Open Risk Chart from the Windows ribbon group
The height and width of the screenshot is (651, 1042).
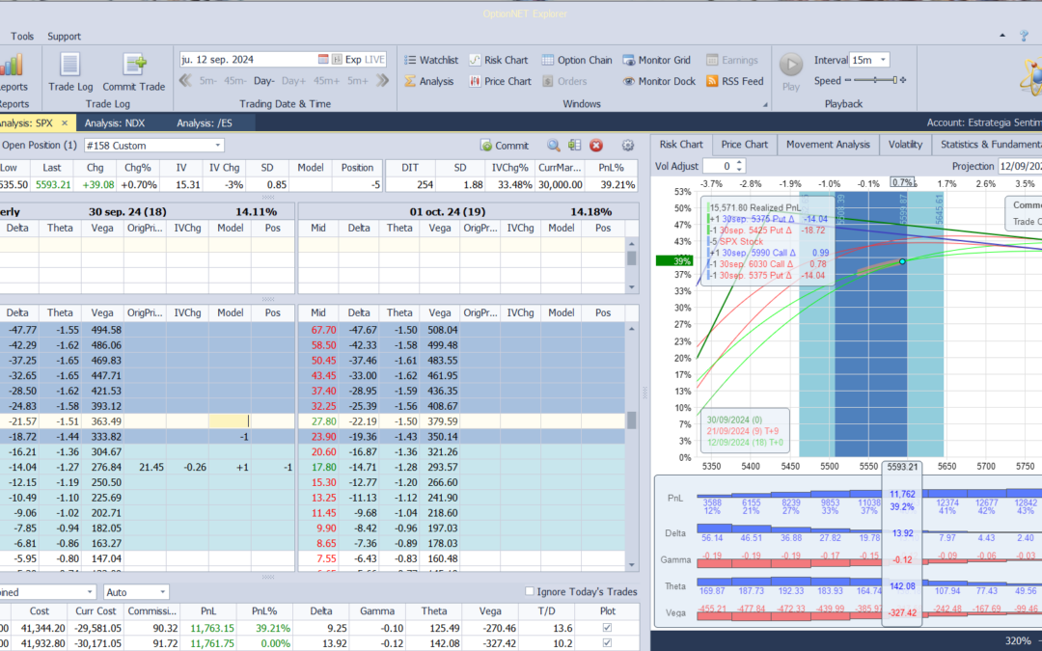(499, 60)
